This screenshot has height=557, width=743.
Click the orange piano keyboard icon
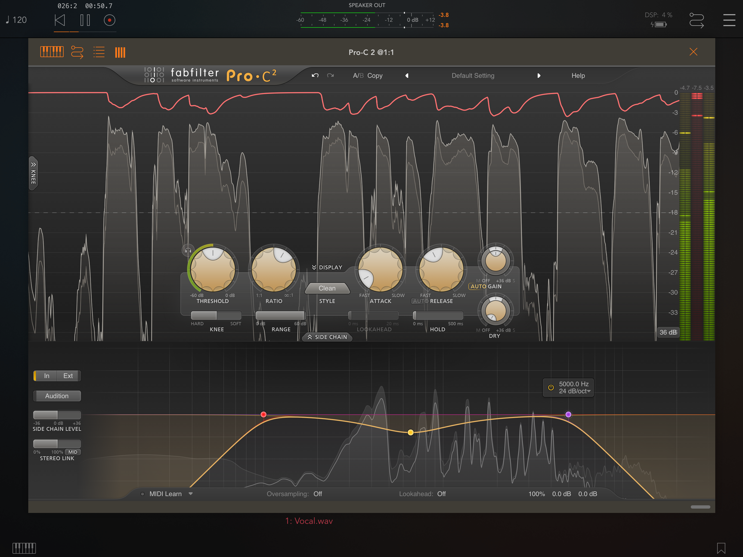click(52, 52)
